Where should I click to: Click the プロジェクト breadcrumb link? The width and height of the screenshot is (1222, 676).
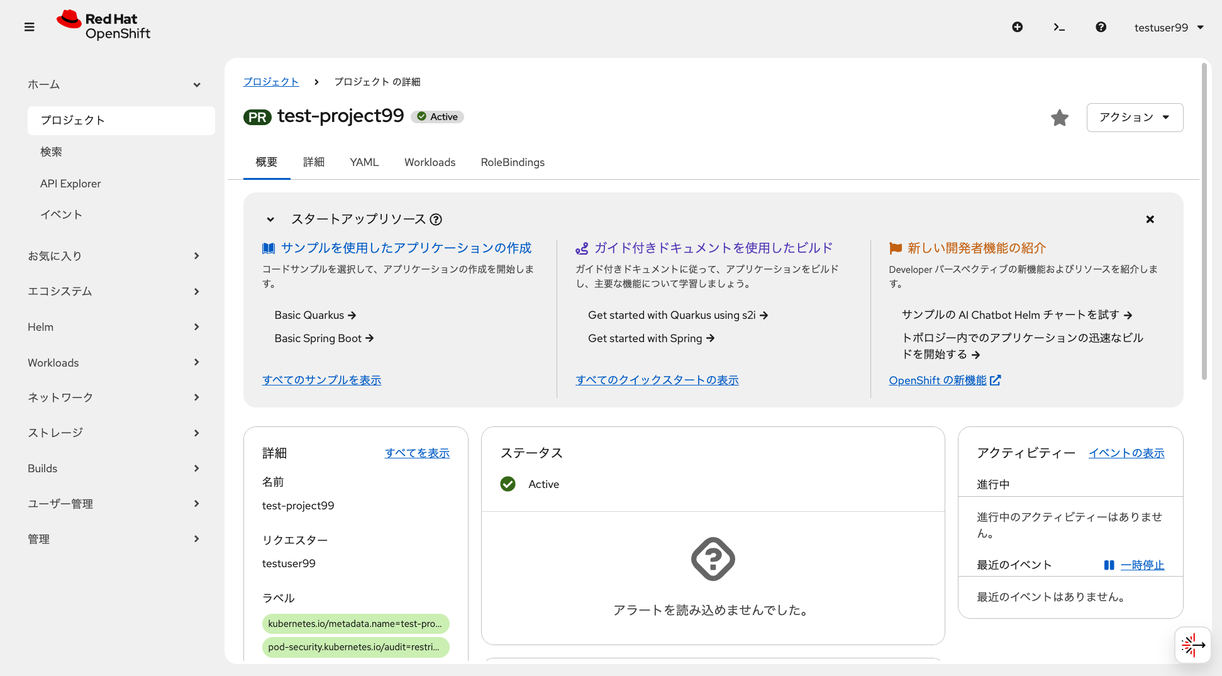[271, 81]
